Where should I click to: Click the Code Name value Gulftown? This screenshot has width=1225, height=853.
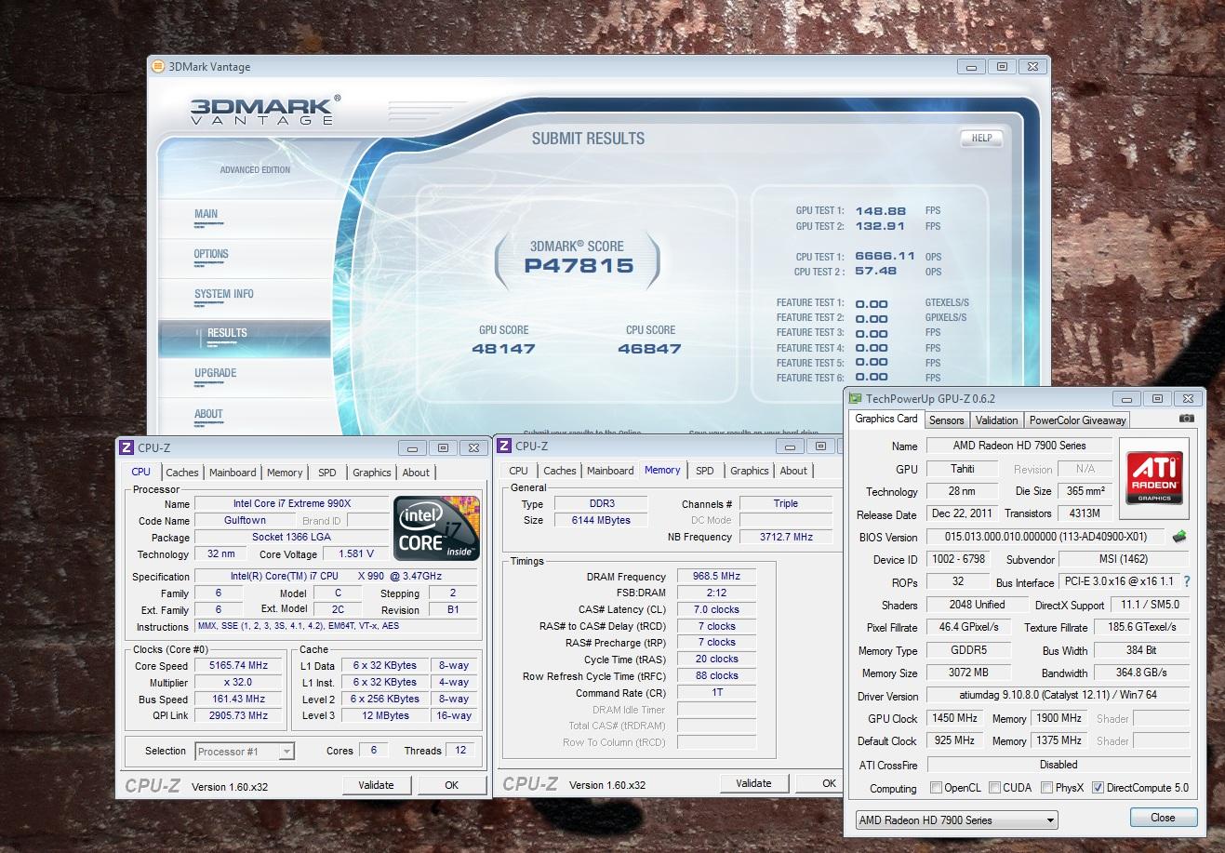(246, 521)
